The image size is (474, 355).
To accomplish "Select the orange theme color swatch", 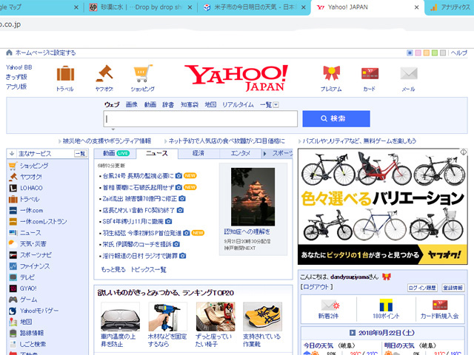I will pyautogui.click(x=427, y=53).
